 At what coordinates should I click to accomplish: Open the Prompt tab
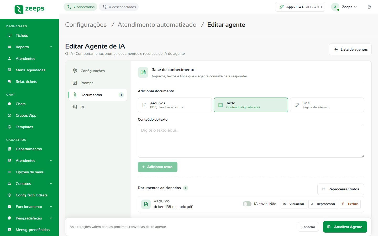click(98, 83)
